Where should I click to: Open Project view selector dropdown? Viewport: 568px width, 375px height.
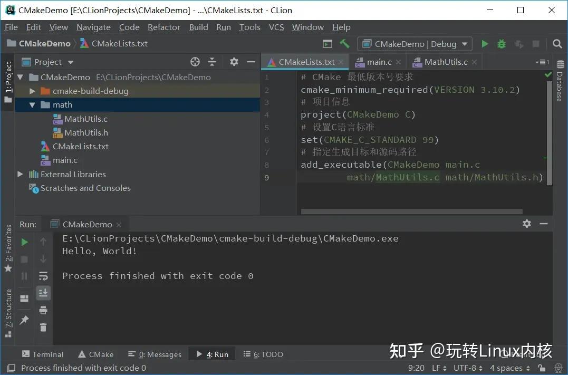(x=48, y=62)
